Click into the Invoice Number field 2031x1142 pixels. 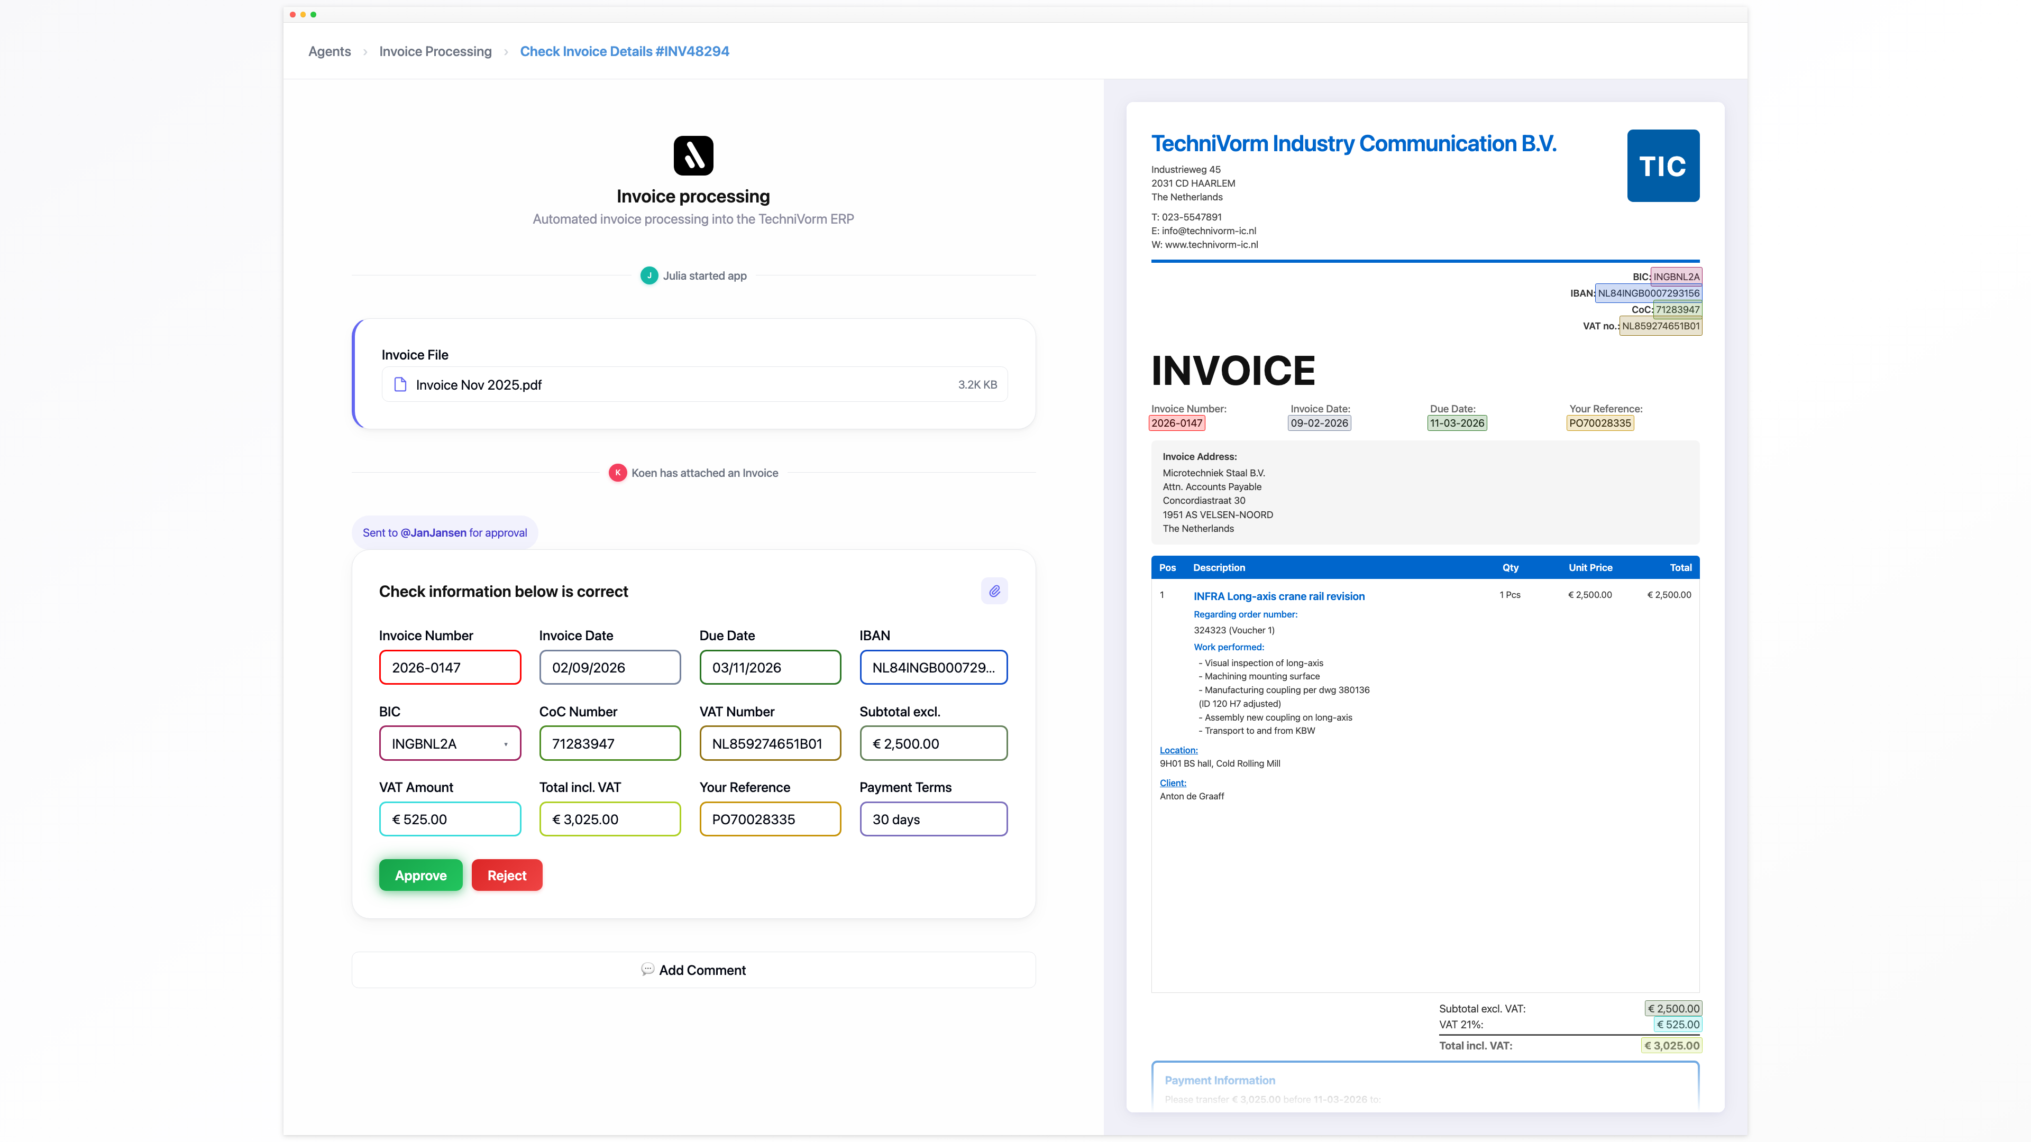450,668
